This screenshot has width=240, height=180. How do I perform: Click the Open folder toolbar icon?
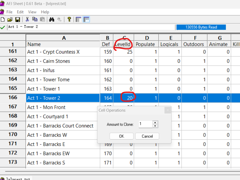point(10,20)
